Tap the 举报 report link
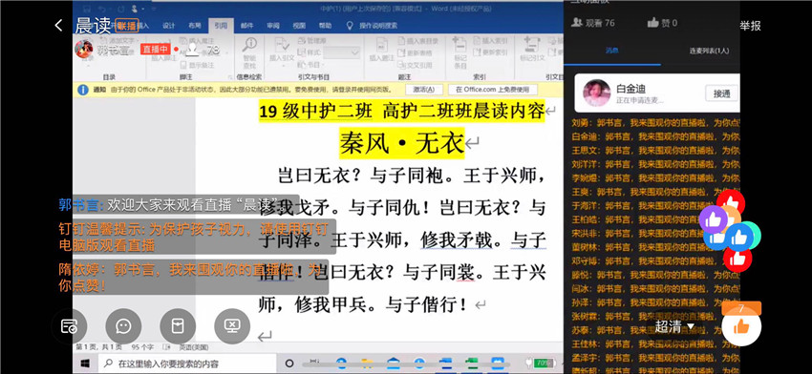This screenshot has height=374, width=812. coord(750,26)
